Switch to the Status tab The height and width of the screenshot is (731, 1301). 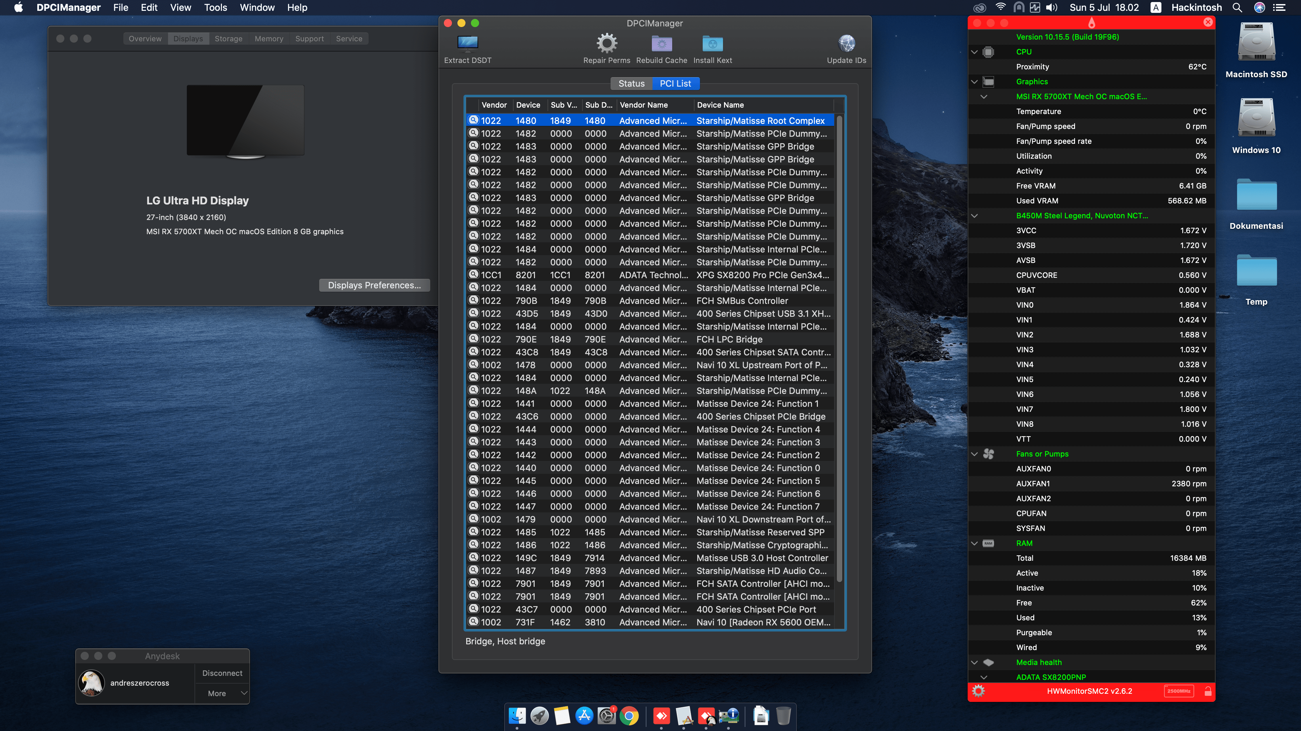tap(631, 84)
